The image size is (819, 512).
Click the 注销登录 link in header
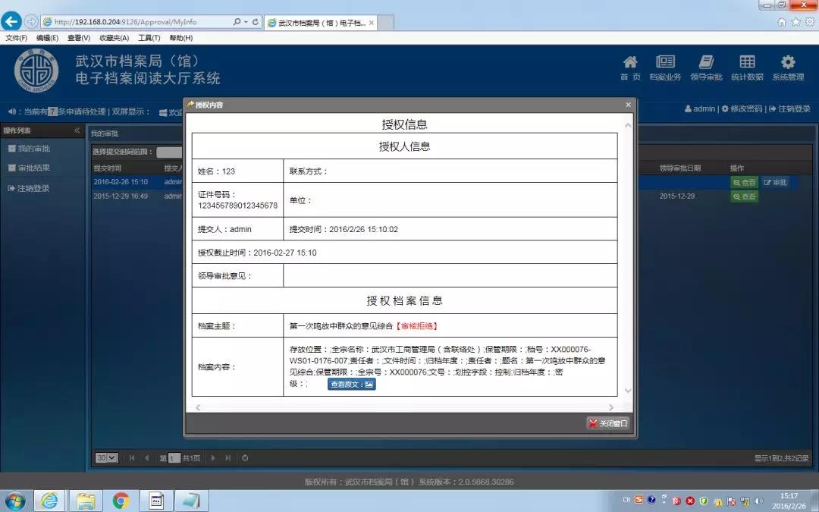pyautogui.click(x=789, y=109)
